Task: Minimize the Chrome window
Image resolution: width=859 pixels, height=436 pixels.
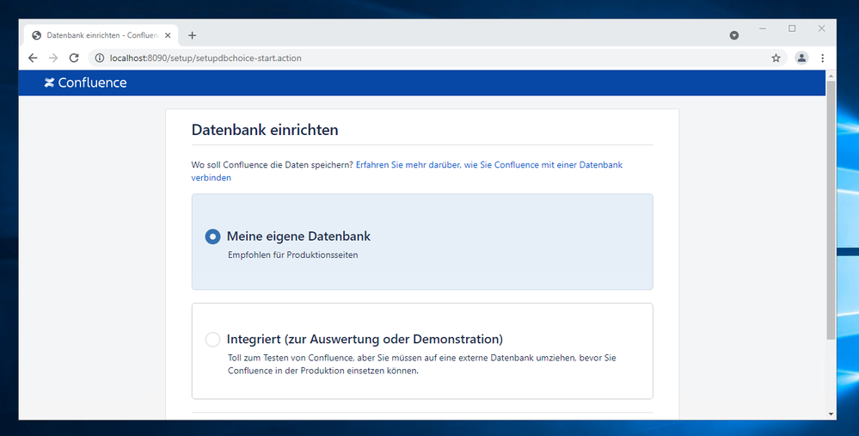Action: pos(763,28)
